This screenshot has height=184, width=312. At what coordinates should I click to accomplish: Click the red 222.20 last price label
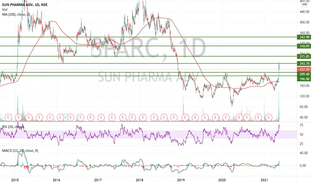tap(304, 69)
